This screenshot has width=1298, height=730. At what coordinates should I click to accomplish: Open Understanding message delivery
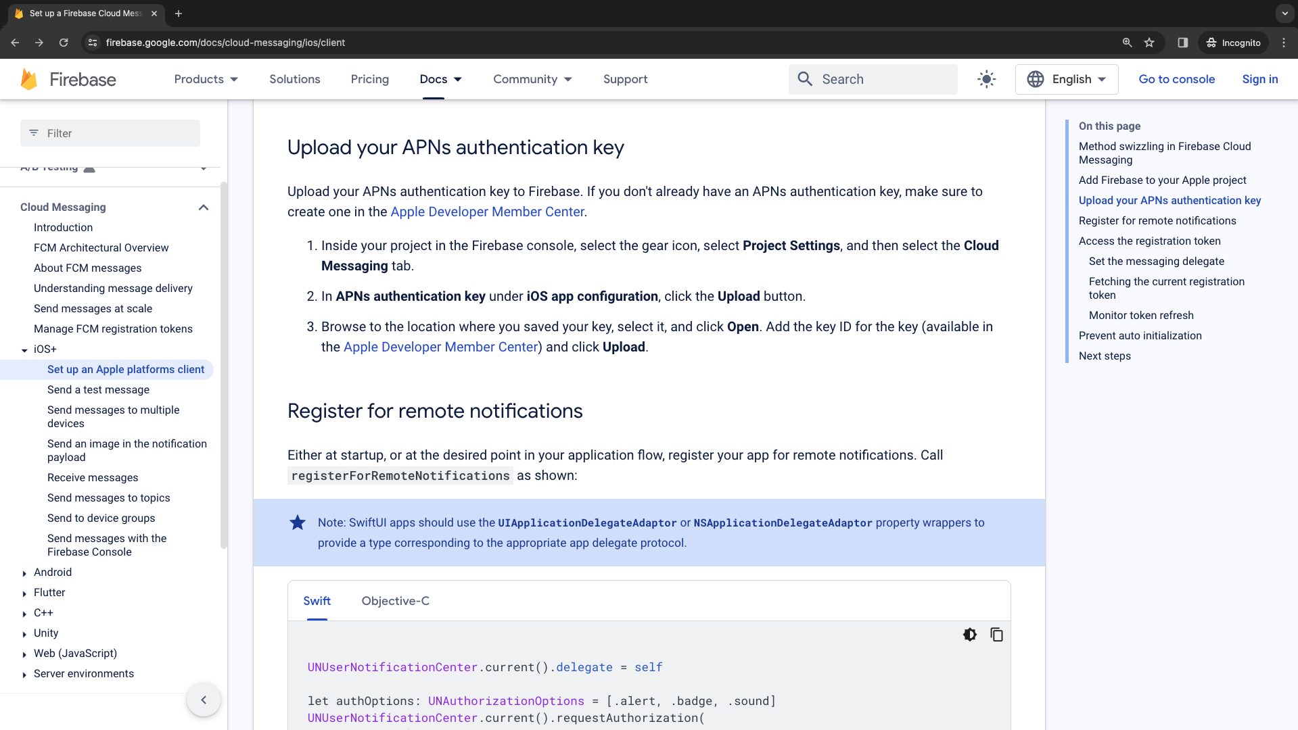(x=113, y=289)
